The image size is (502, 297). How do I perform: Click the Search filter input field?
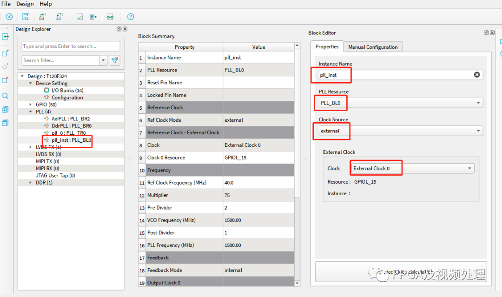(61, 60)
